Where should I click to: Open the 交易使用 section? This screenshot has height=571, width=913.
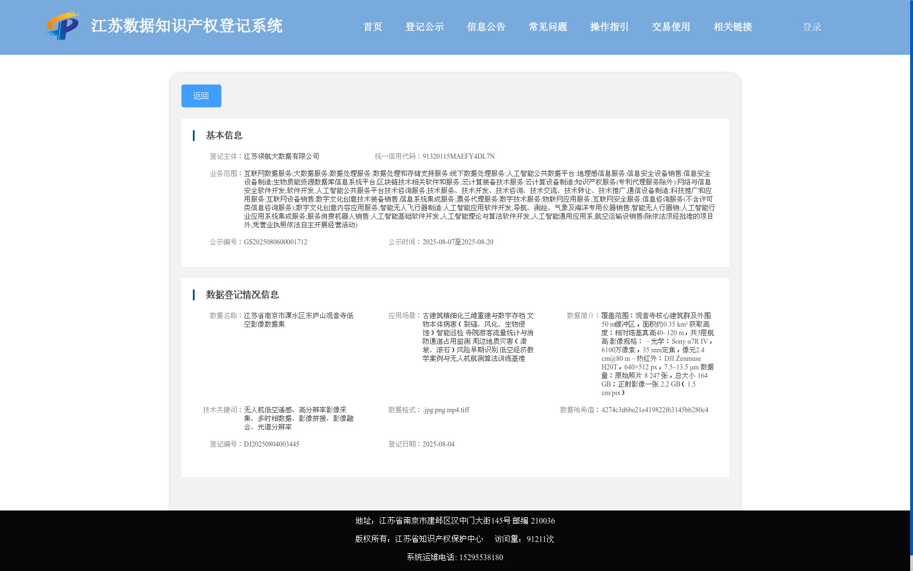click(x=670, y=26)
